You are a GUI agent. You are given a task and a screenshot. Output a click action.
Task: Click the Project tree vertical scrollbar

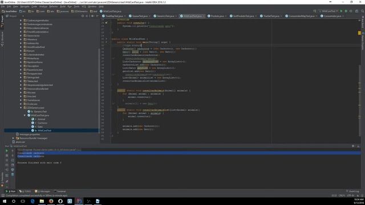[x=99, y=91]
